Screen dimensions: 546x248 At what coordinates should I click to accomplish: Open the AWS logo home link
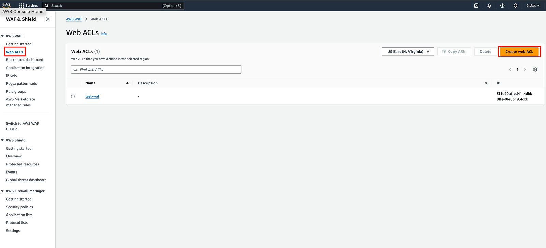click(x=6, y=5)
